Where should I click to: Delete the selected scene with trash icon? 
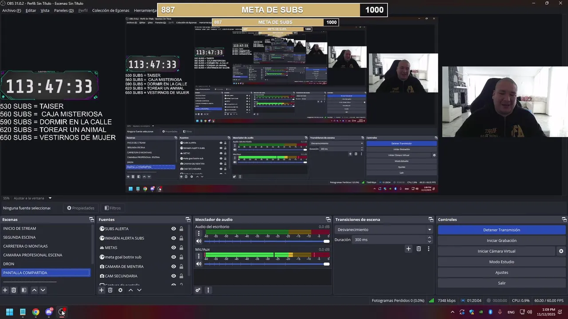(x=14, y=290)
